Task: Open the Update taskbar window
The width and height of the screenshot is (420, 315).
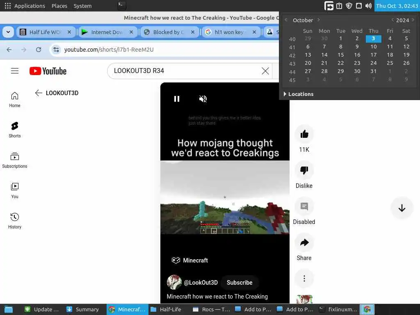Action: click(x=42, y=309)
